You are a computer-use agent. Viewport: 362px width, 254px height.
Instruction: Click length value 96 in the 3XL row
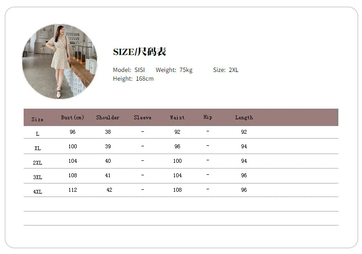tap(244, 175)
